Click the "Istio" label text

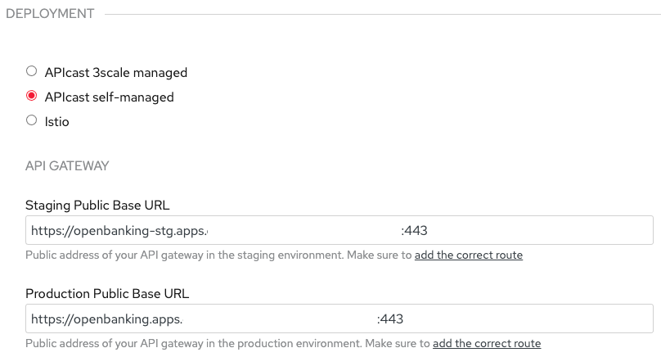(x=57, y=121)
